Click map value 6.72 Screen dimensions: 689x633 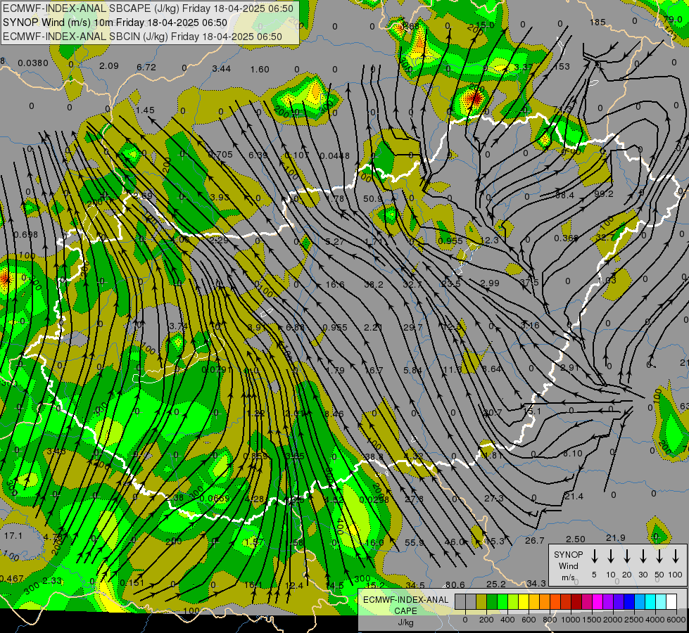click(x=146, y=68)
